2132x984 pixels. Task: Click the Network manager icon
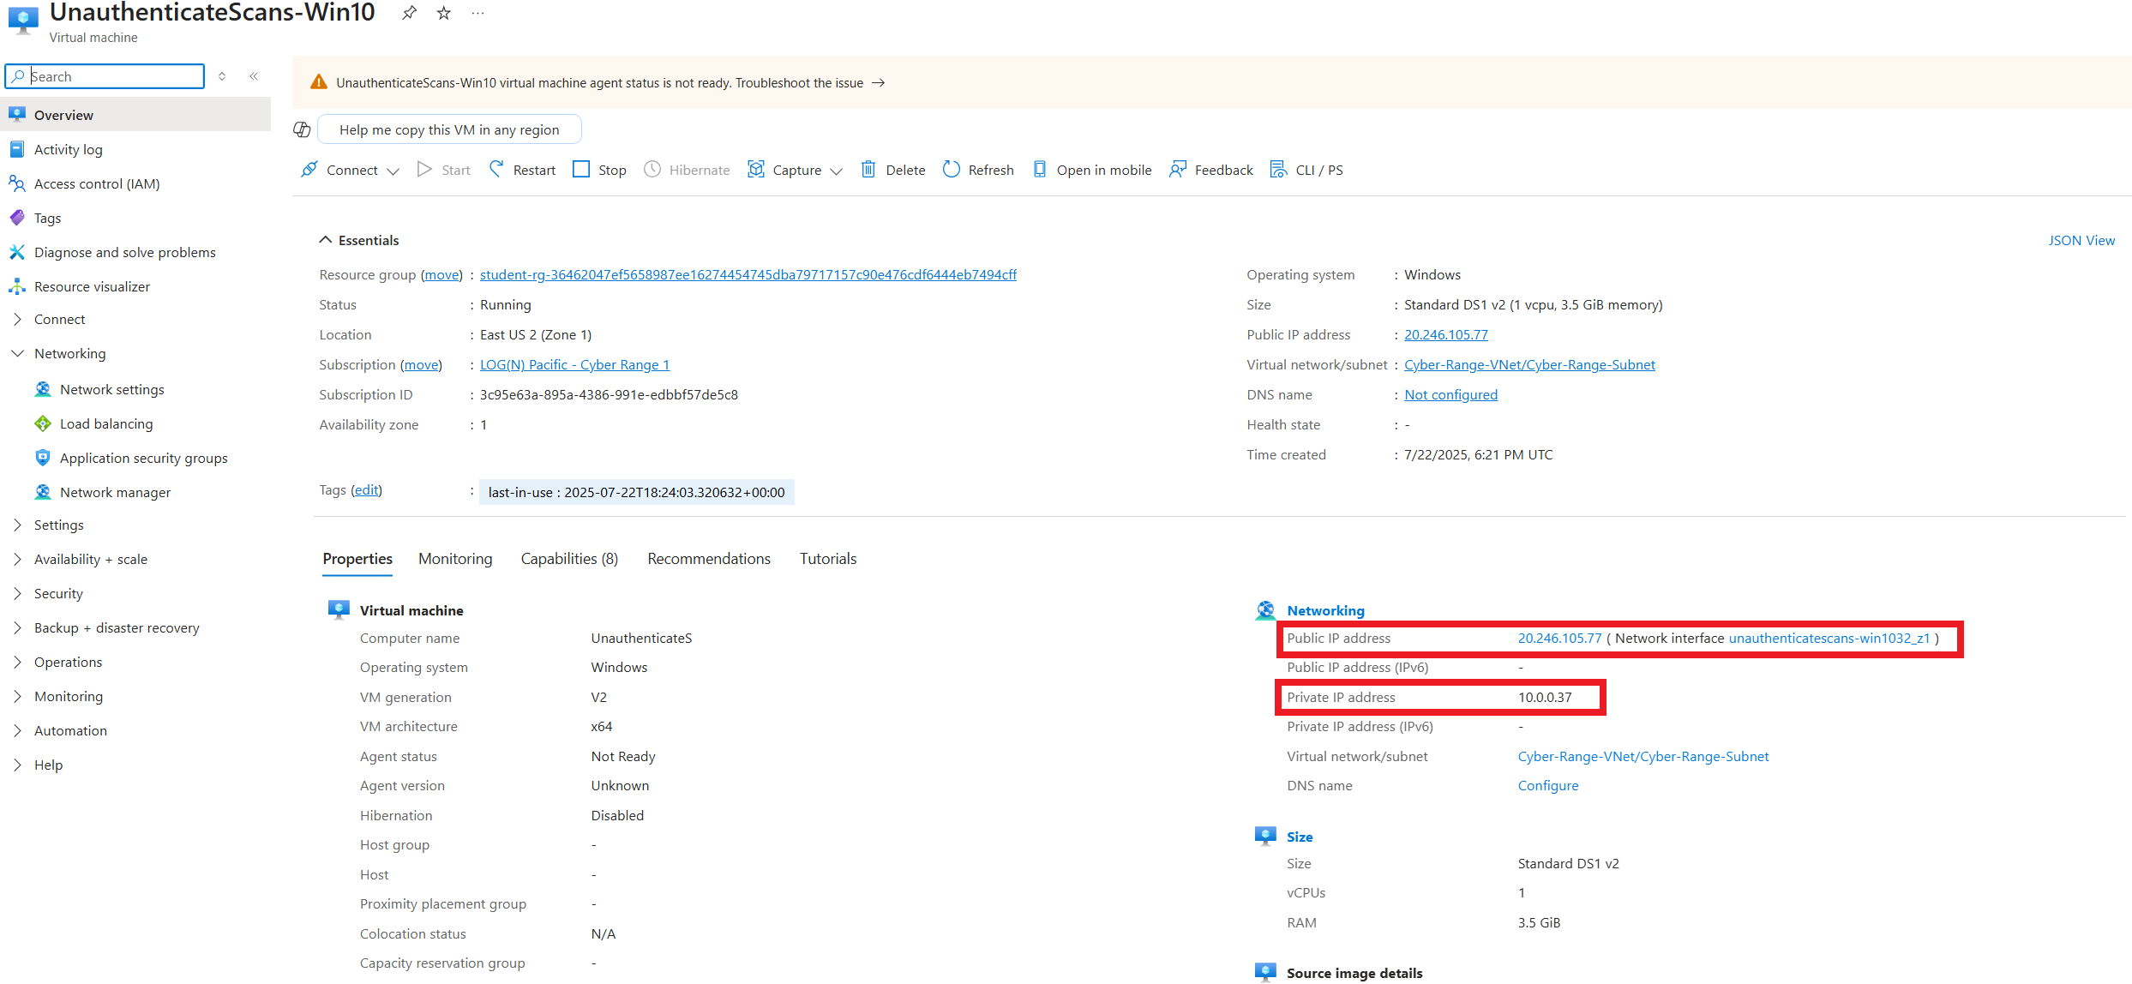pos(43,492)
